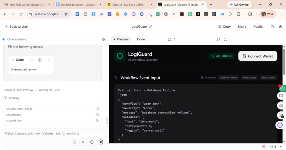Click into the workflow event JSON textarea
This screenshot has height=150, width=286.
click(x=196, y=114)
